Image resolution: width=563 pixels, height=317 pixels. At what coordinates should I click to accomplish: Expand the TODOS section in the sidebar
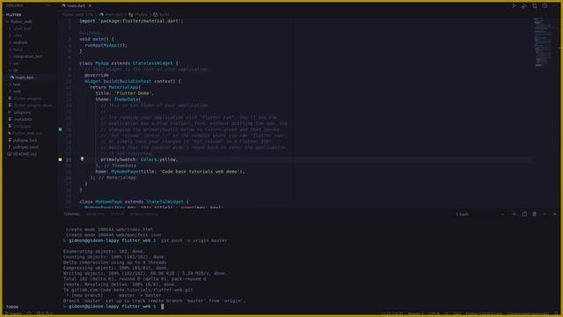[12, 306]
